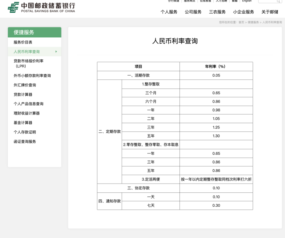285x238 pixels.
Task: Click the 3.定活两便 table cell
Action: click(x=151, y=179)
